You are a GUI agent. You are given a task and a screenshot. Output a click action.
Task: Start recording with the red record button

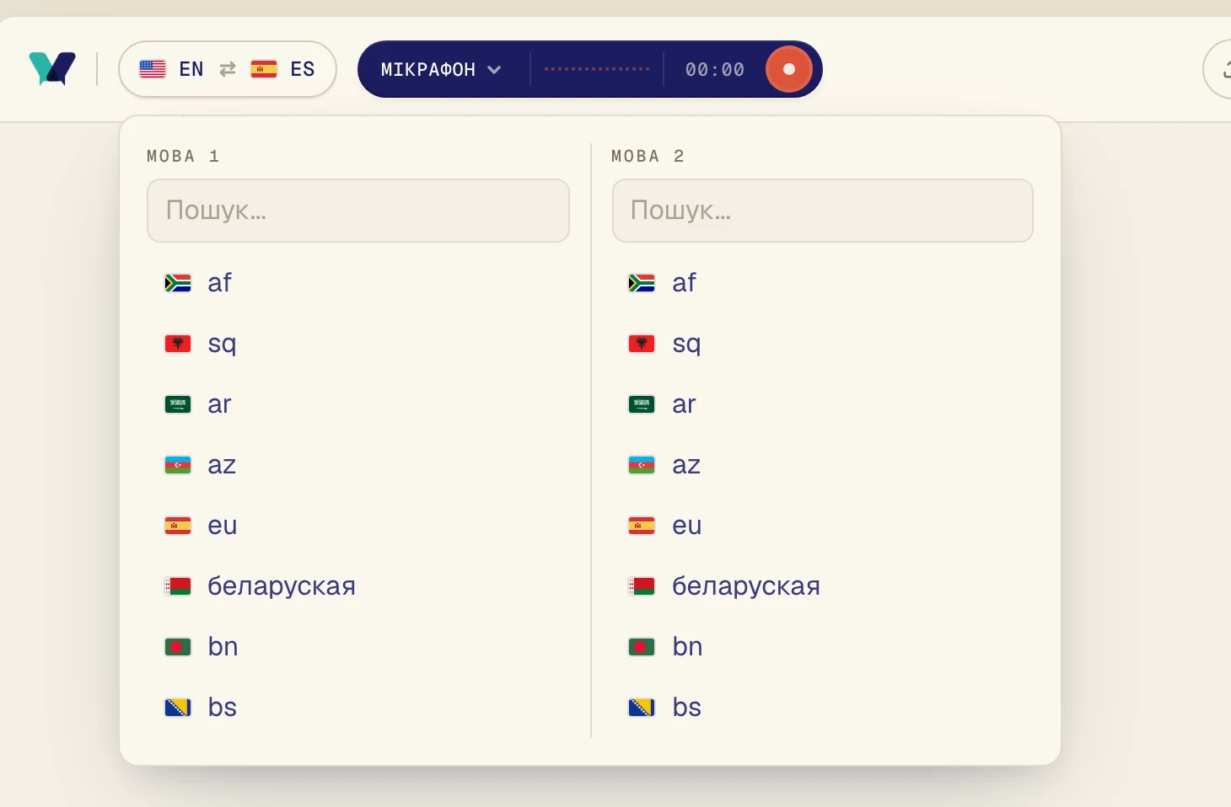[789, 69]
